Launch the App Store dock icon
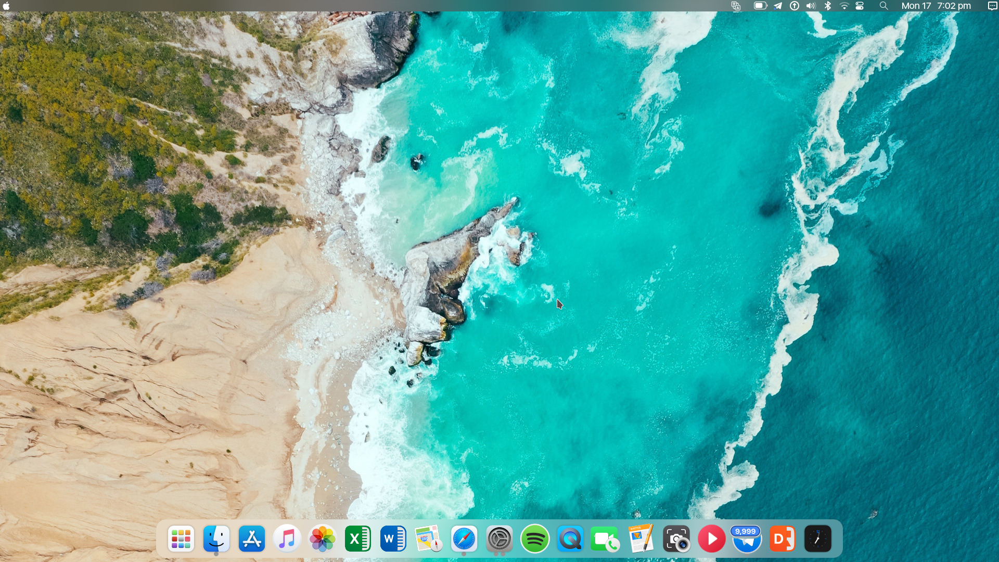 pos(252,539)
